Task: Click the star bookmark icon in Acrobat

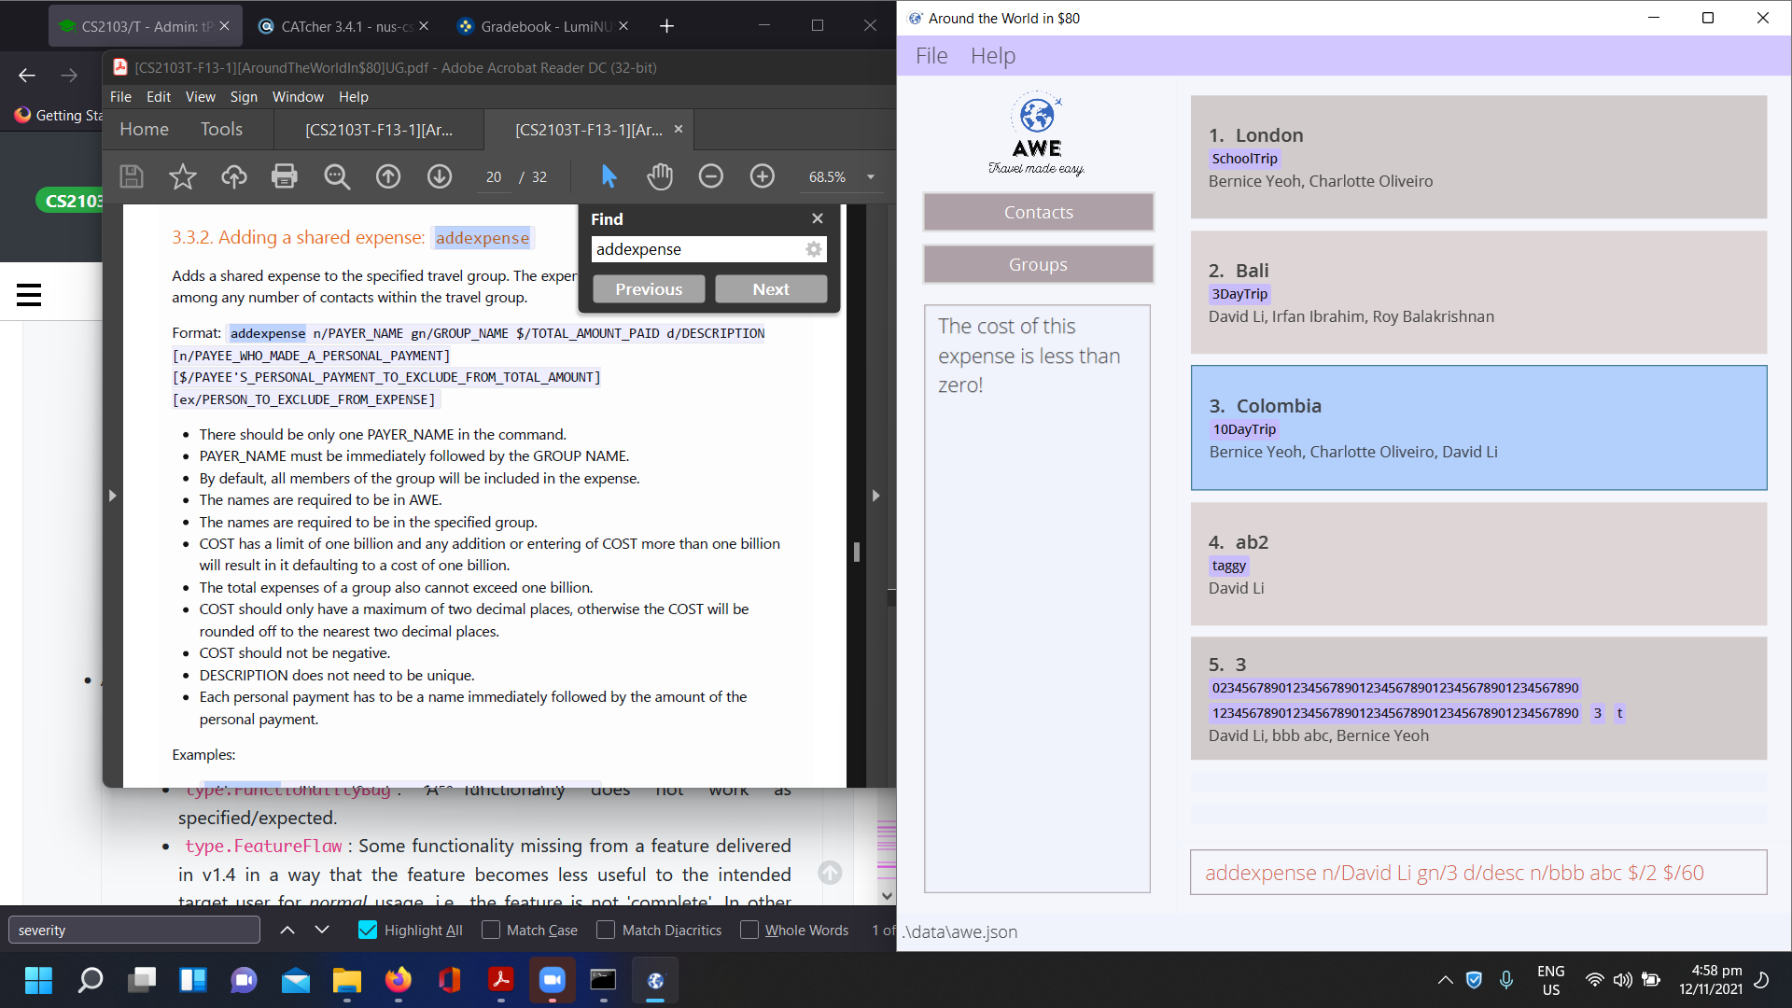Action: coord(183,176)
